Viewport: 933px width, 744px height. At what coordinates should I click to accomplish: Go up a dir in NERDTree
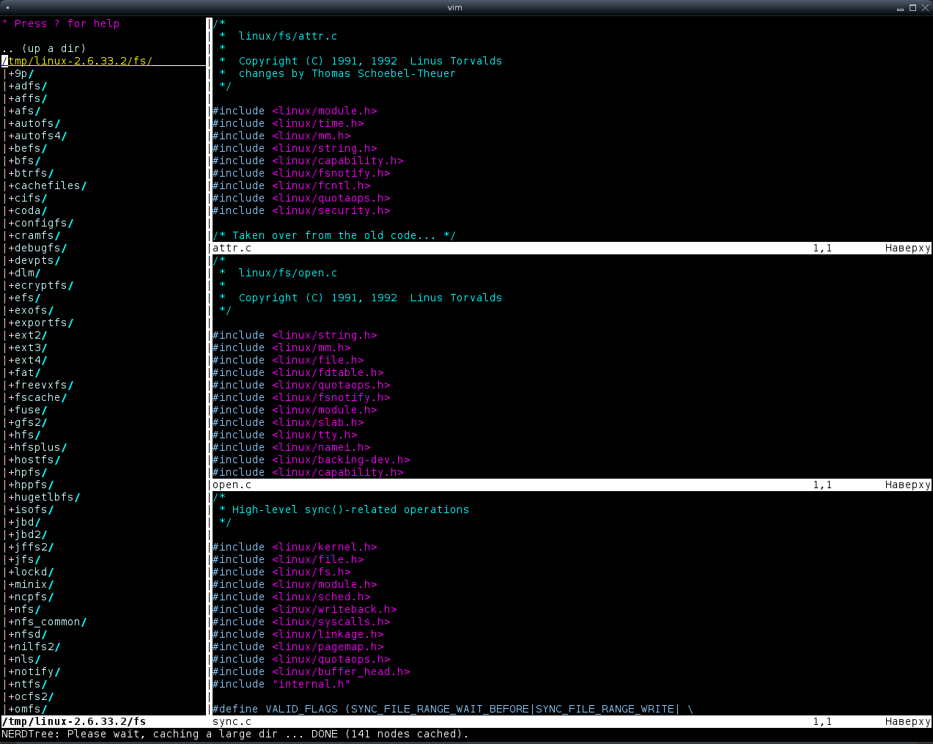click(x=44, y=48)
